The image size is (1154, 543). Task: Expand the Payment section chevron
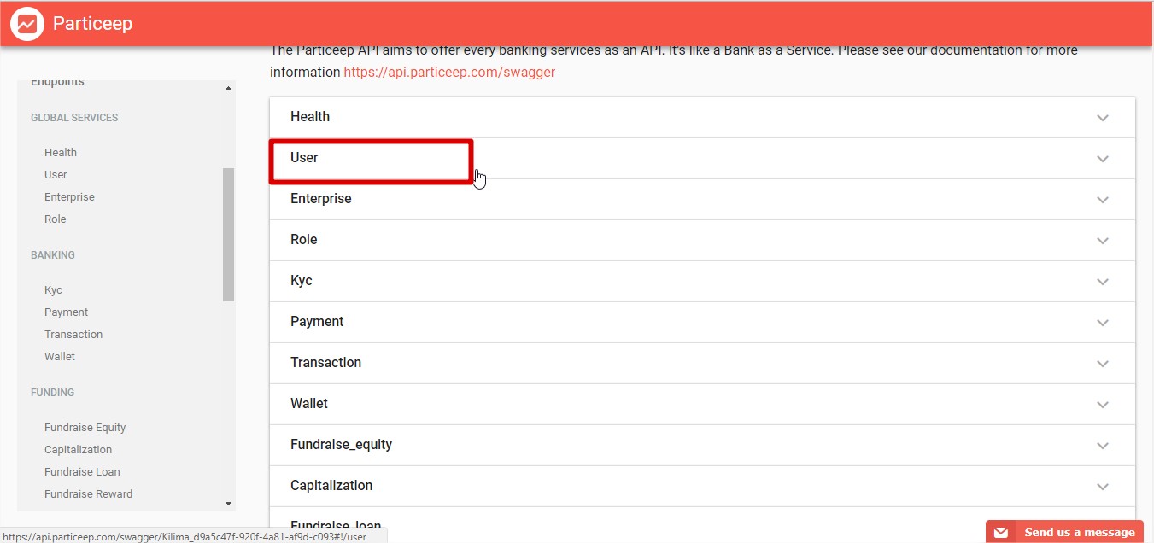pos(1103,323)
